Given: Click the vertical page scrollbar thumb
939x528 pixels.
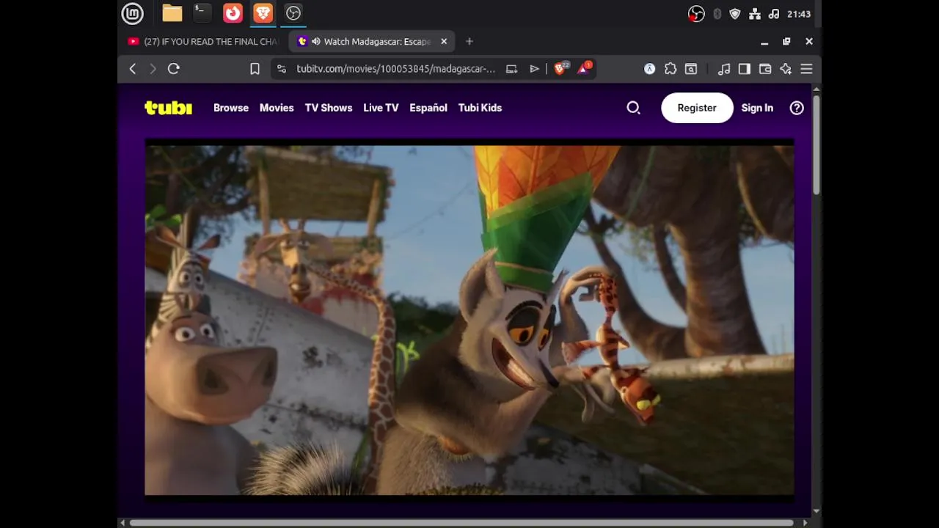Looking at the screenshot, I should (x=816, y=144).
